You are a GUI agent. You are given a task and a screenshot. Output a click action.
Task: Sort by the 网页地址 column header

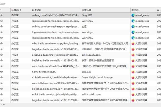coord(56,10)
